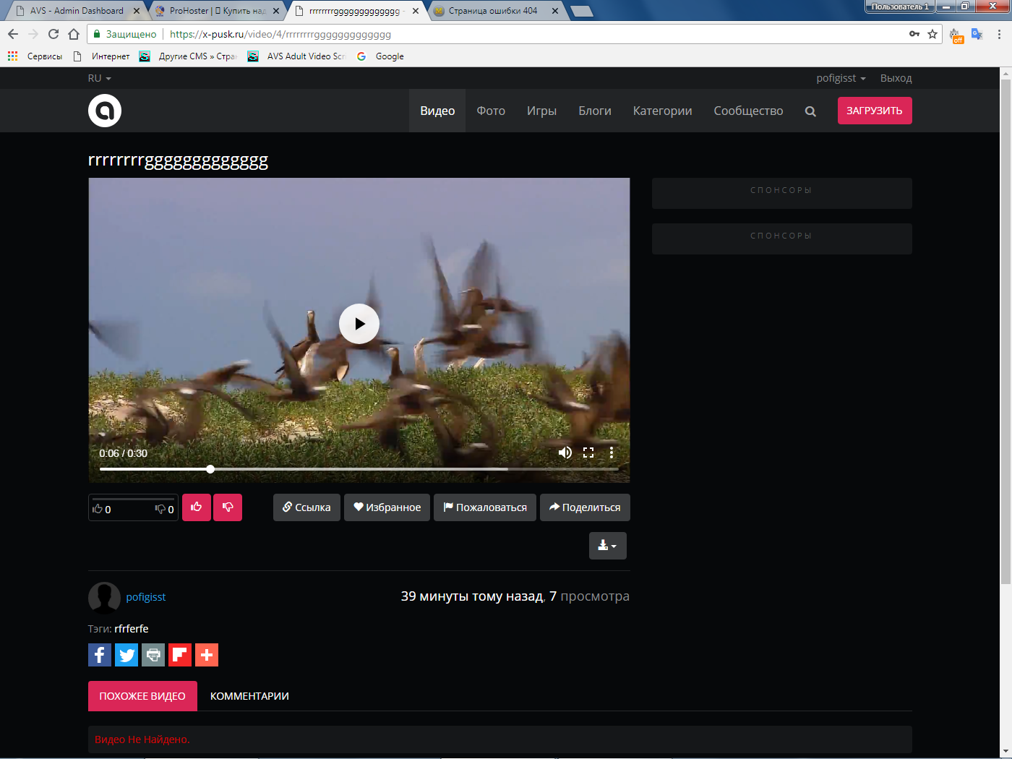Toggle fullscreen video mode
The height and width of the screenshot is (759, 1012).
pyautogui.click(x=588, y=453)
